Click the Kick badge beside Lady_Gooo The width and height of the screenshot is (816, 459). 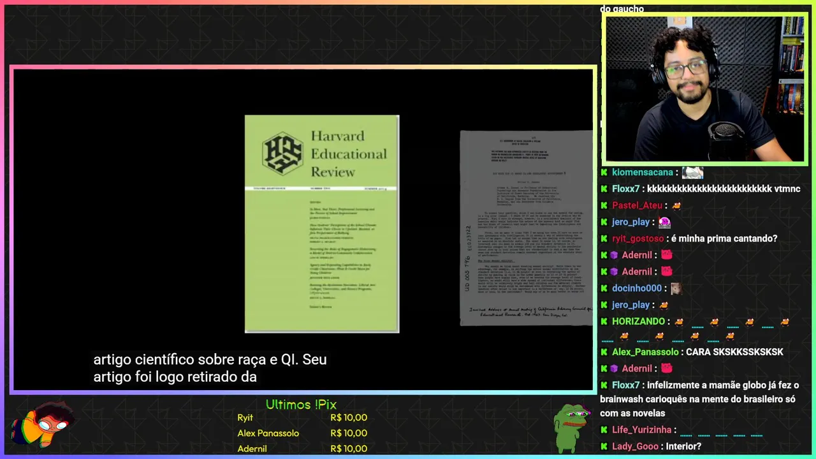pos(604,446)
